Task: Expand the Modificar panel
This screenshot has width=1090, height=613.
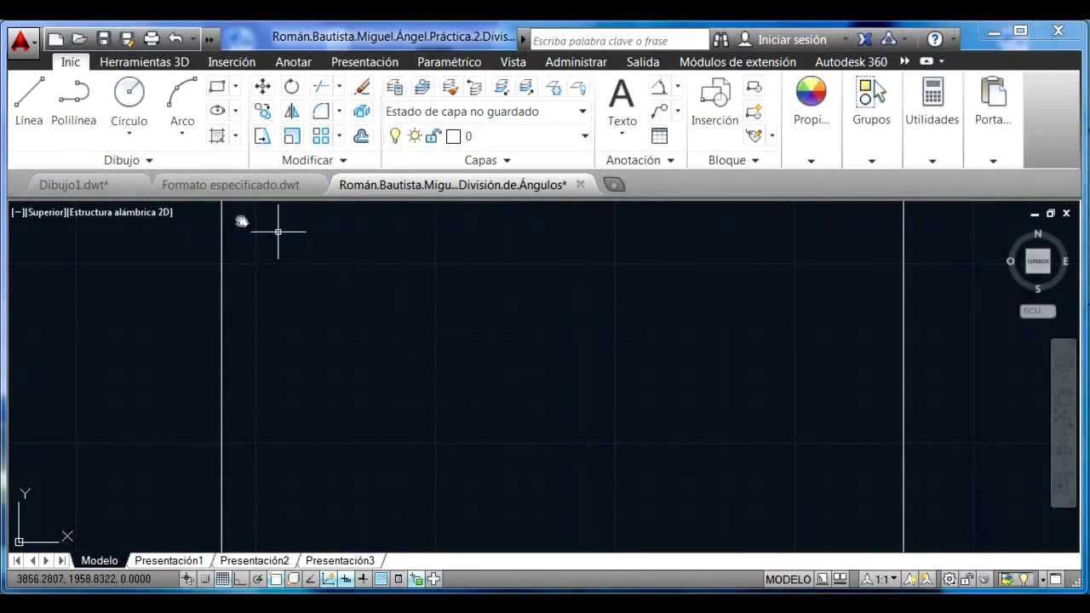Action: pos(314,160)
